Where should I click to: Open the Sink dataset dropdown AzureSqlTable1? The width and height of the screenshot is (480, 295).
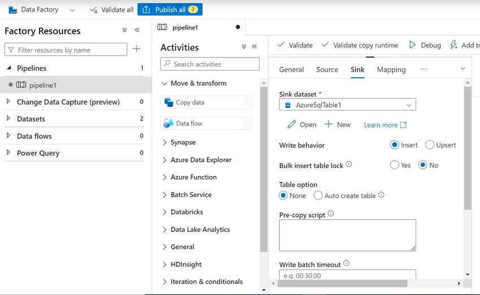coord(347,104)
